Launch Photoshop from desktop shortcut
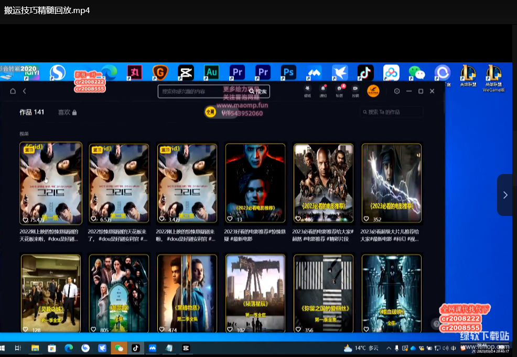This screenshot has width=517, height=357. [x=288, y=72]
